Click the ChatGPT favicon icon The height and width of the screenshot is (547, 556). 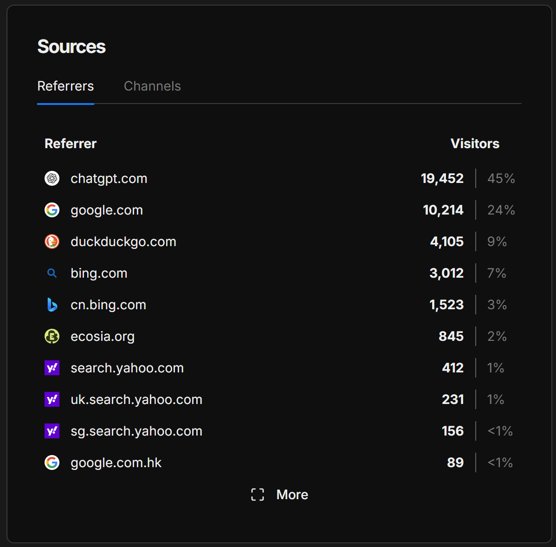point(52,178)
